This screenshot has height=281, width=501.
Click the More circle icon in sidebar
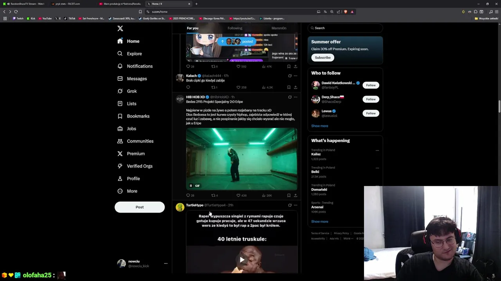[x=120, y=191]
